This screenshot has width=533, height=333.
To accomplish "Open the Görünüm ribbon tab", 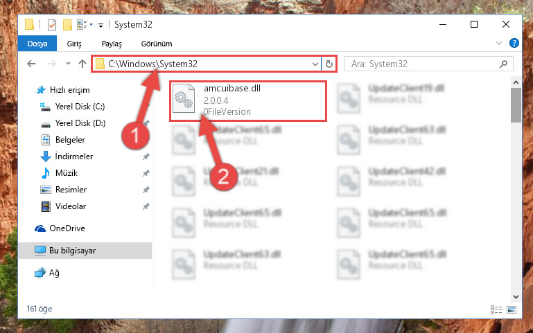I will coord(157,44).
